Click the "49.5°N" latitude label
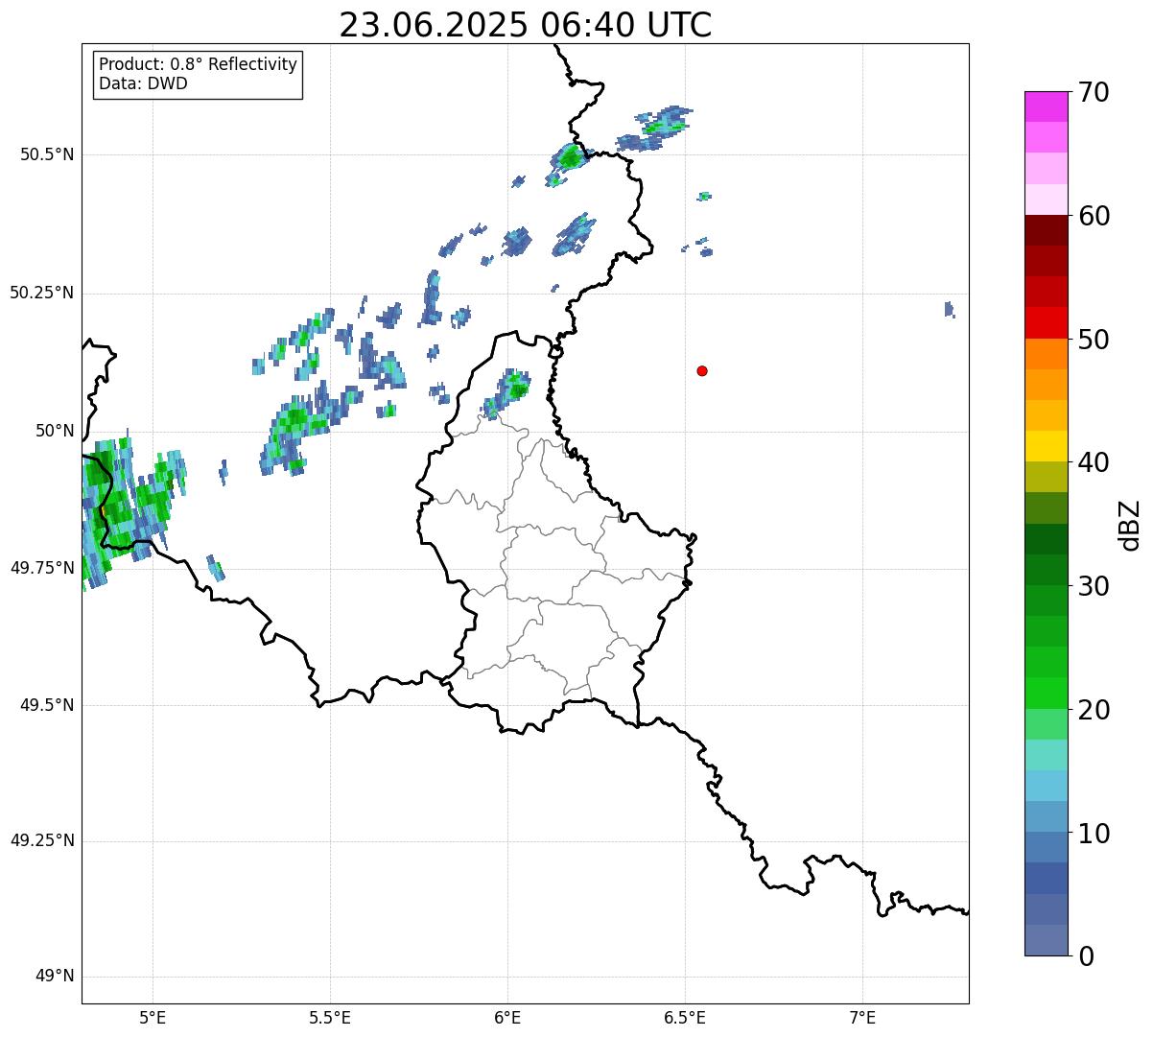This screenshot has width=1153, height=1037. tap(47, 705)
